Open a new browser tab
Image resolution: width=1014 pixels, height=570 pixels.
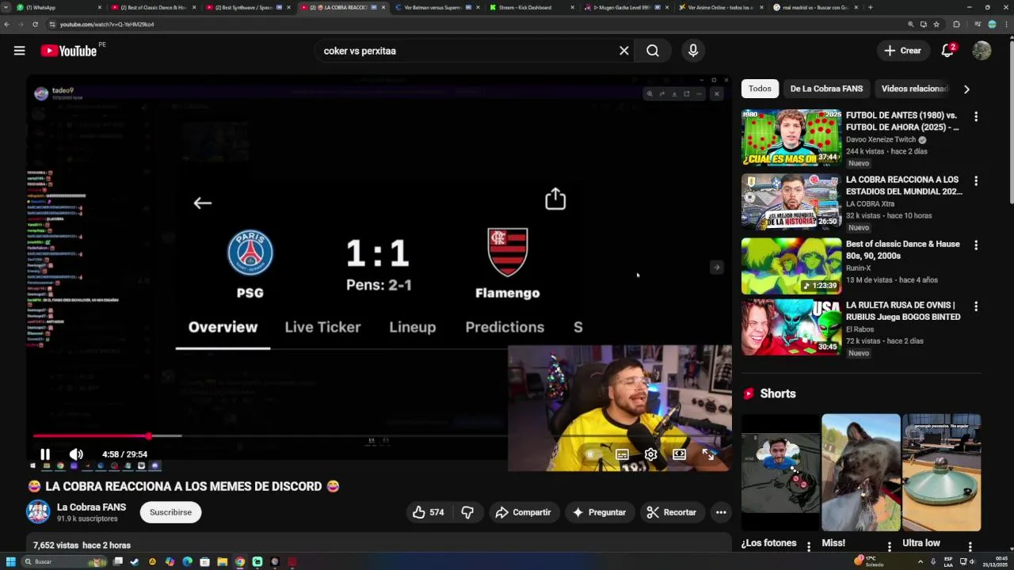(871, 7)
